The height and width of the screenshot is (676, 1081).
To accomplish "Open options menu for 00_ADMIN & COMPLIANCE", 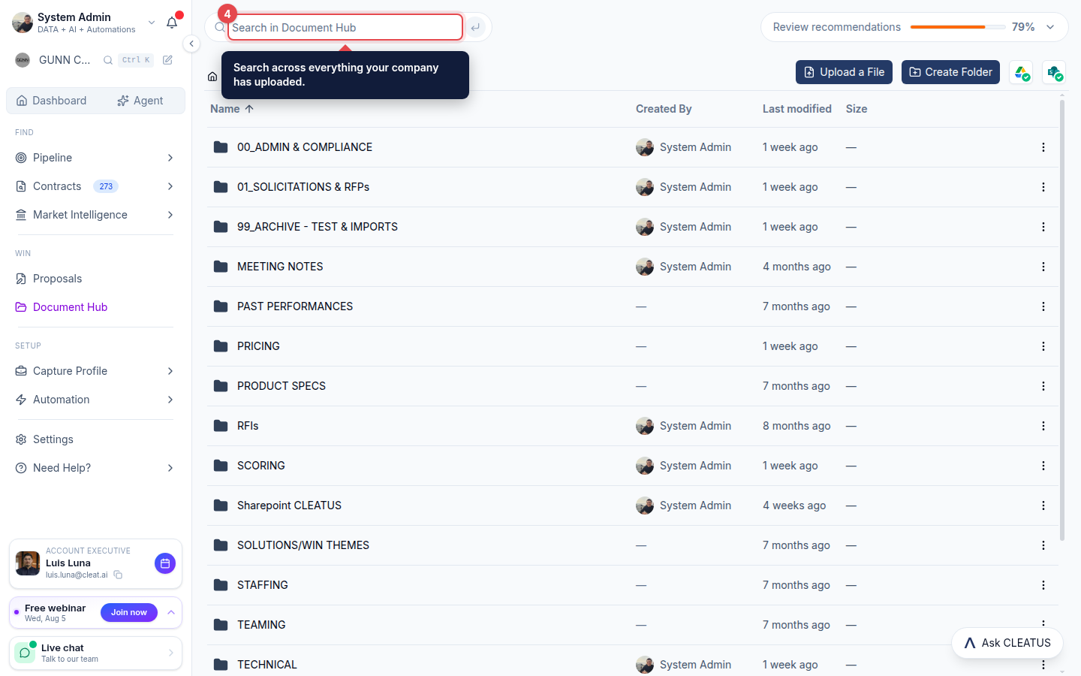I will [1043, 147].
